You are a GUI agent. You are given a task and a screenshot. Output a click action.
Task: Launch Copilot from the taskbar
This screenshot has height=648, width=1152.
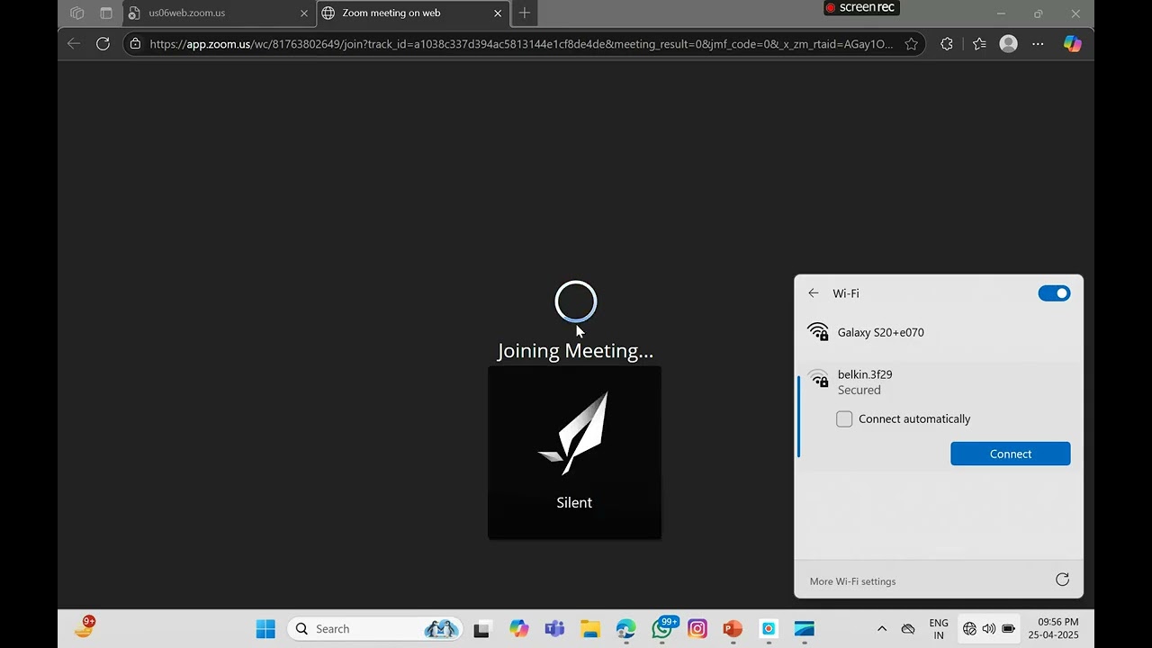518,629
